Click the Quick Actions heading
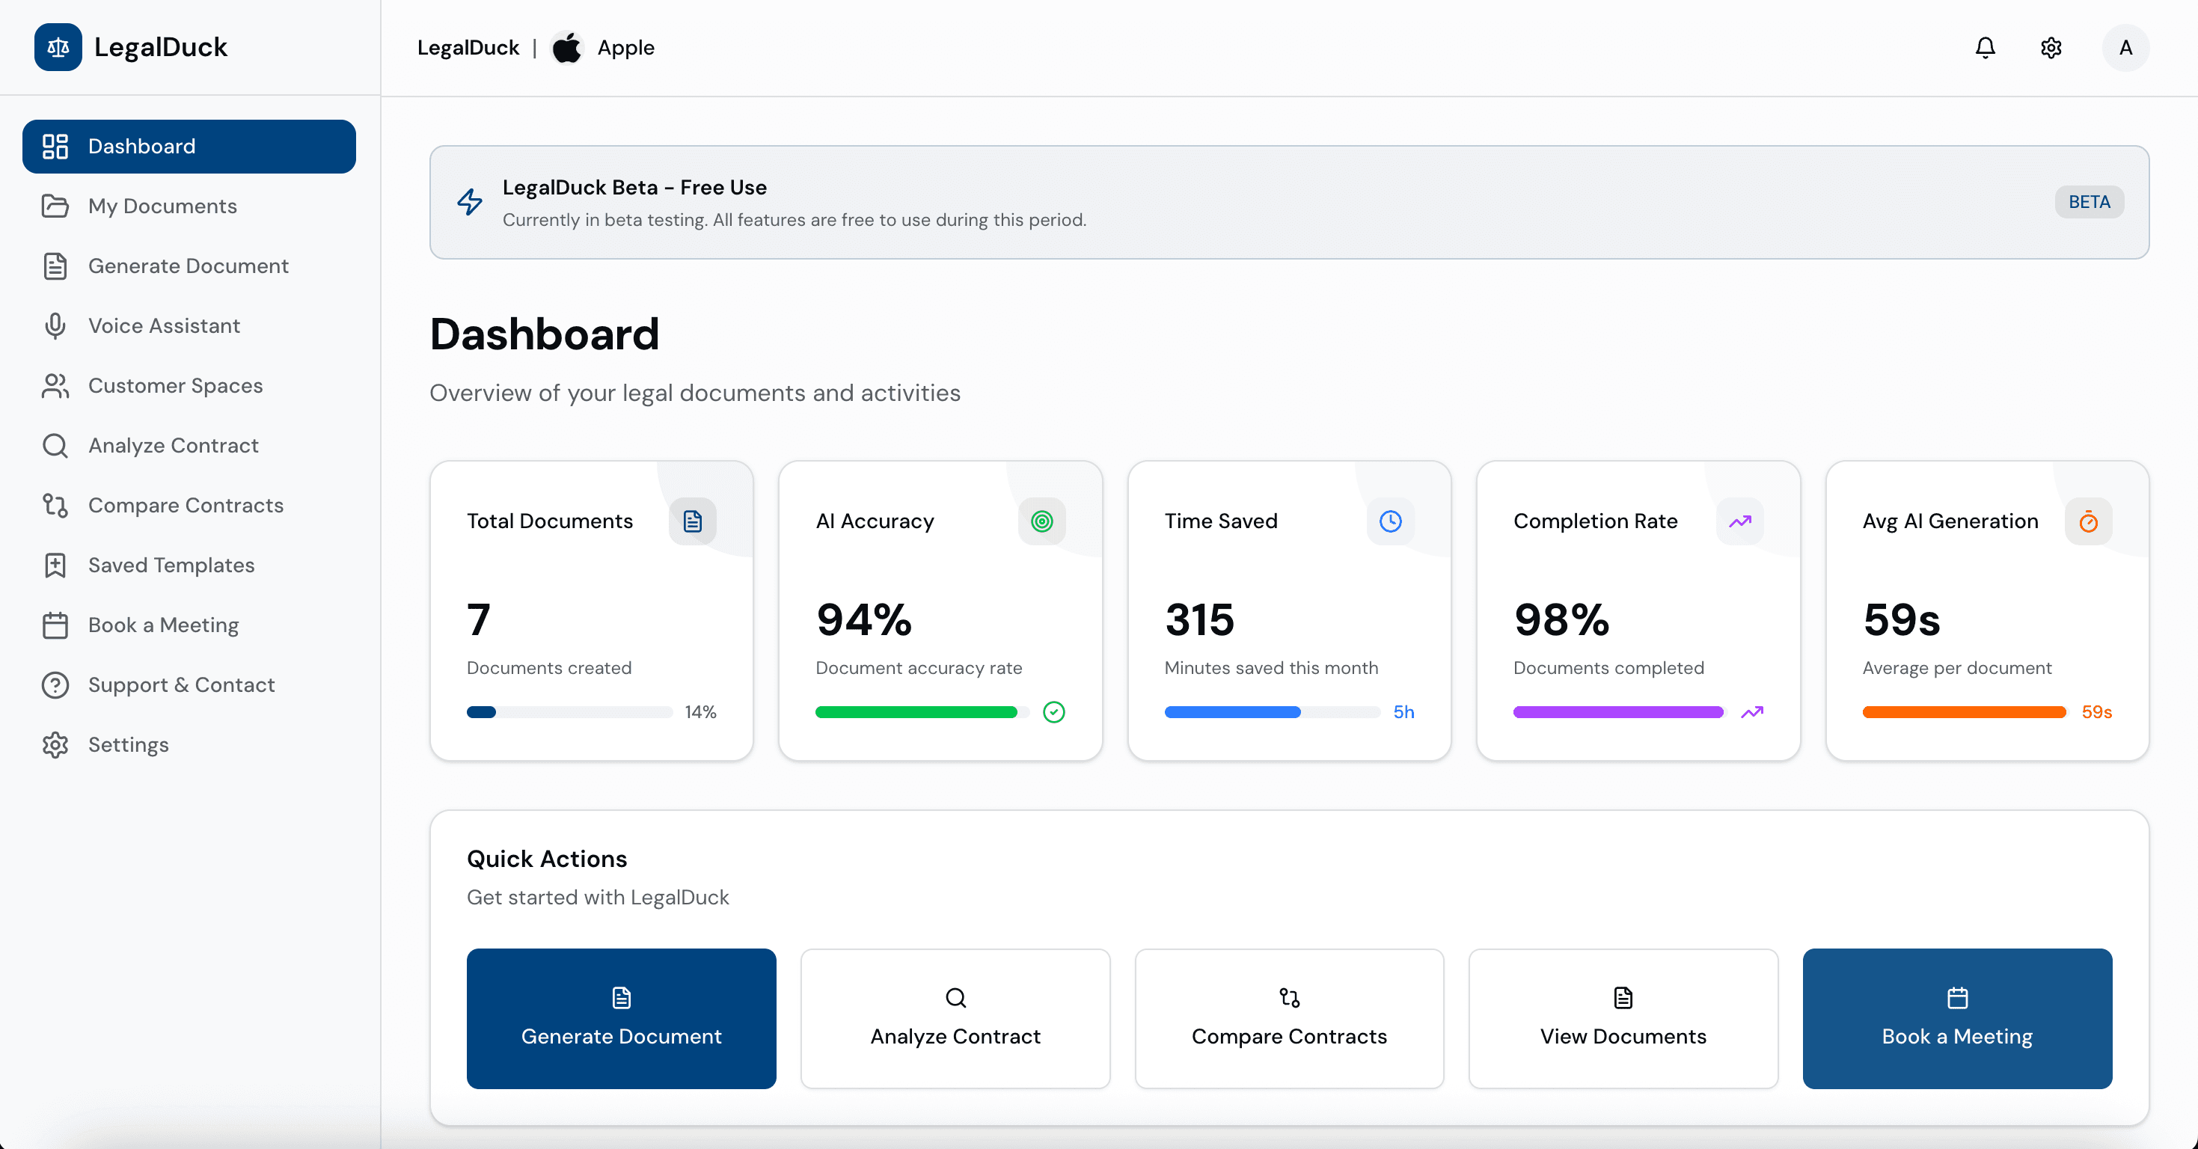The height and width of the screenshot is (1149, 2198). coord(546,859)
